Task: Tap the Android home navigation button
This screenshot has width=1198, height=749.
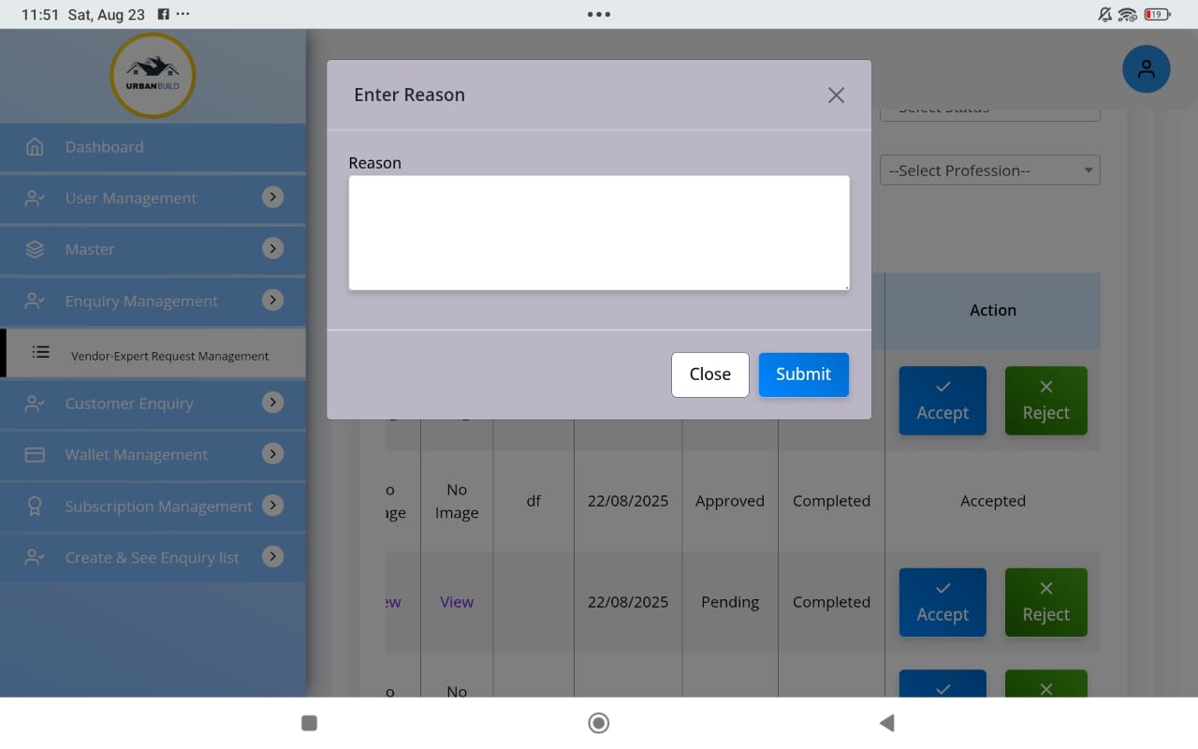Action: point(599,723)
